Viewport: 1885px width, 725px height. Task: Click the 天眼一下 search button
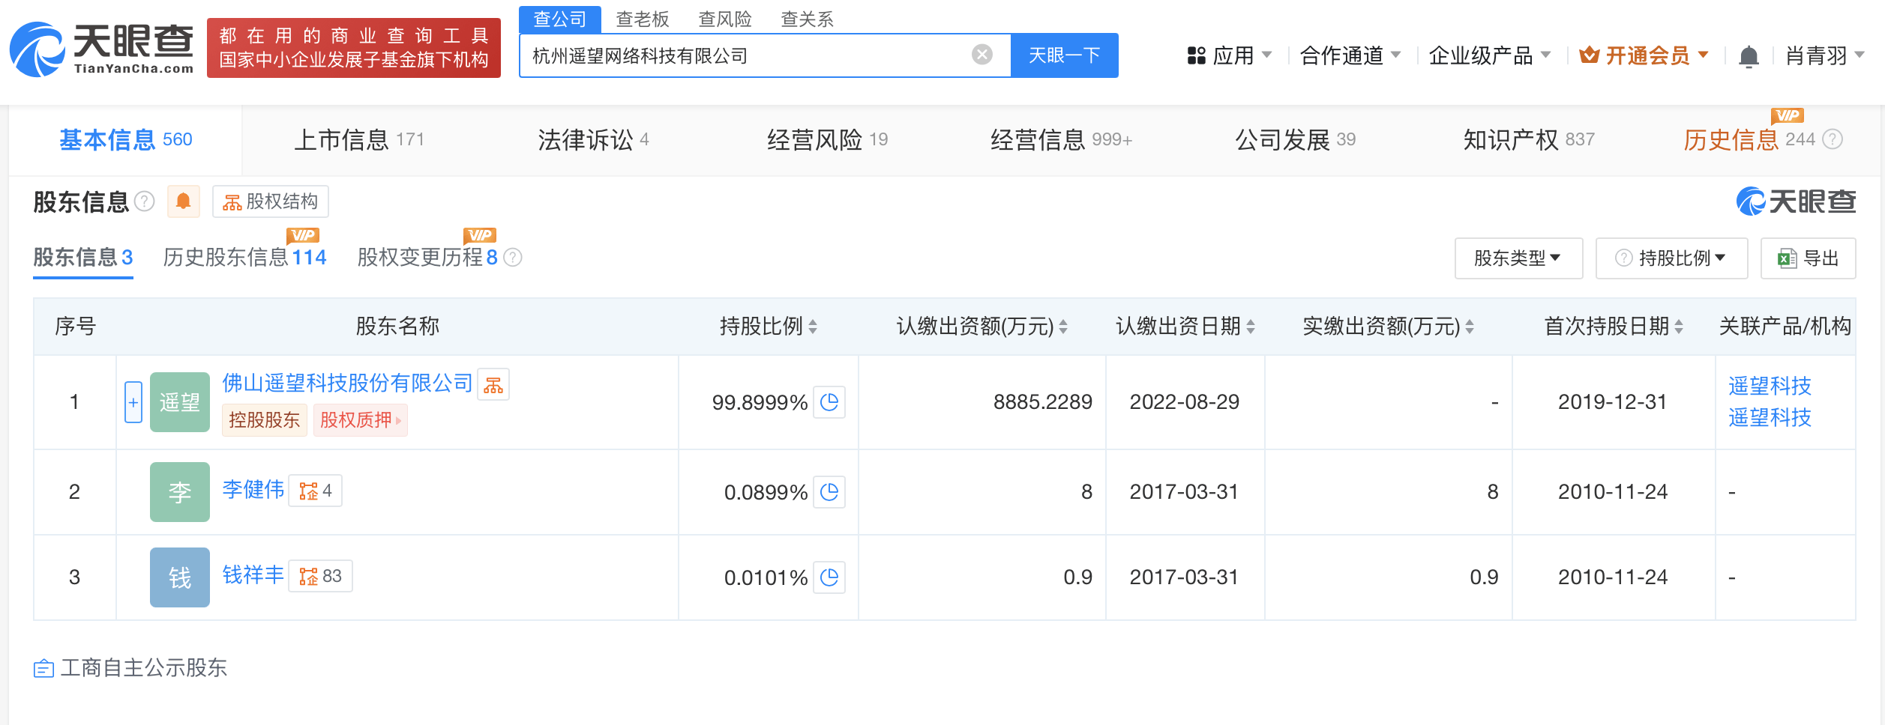click(1064, 55)
